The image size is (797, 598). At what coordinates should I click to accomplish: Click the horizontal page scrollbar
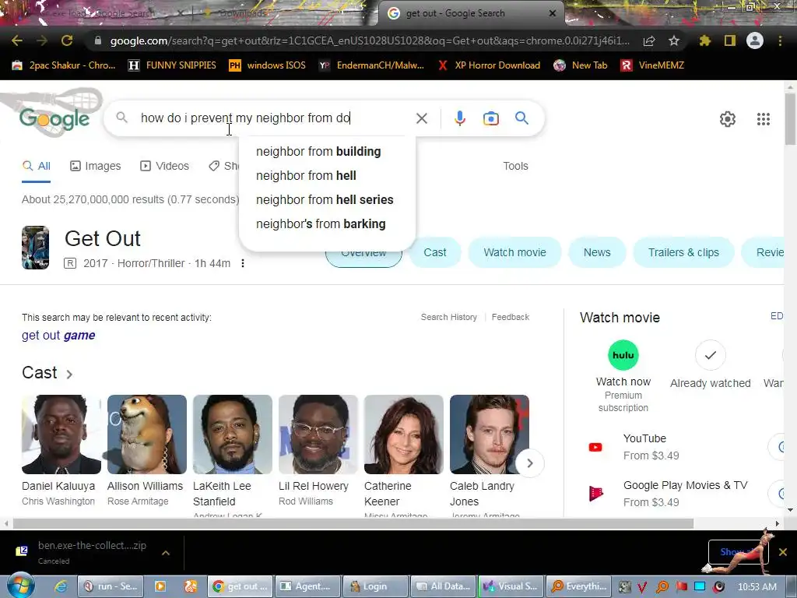[353, 523]
